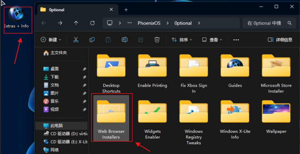Click 0ptional in the address path
This screenshot has height=154, width=300.
pyautogui.click(x=183, y=23)
